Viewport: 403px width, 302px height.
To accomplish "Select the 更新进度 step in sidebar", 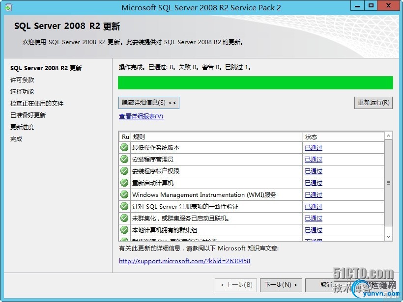I will click(22, 127).
